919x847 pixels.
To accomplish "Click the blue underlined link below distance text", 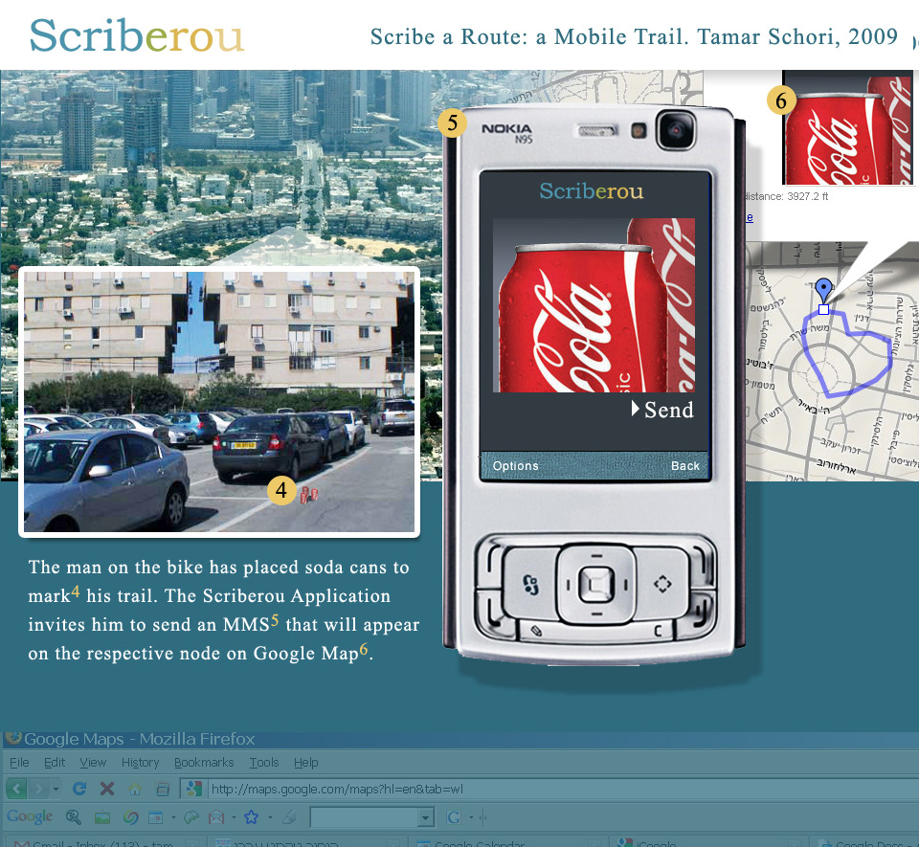I will (x=750, y=217).
